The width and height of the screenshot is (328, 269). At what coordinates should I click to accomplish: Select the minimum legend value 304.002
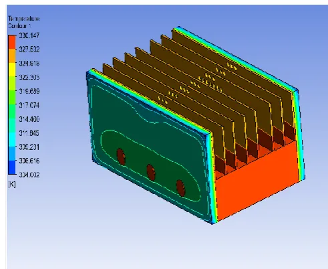pos(29,175)
